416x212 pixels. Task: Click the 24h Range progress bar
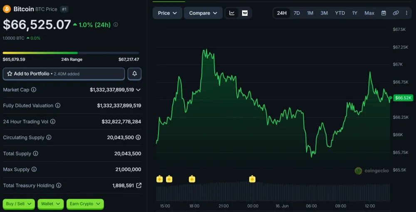[71, 53]
